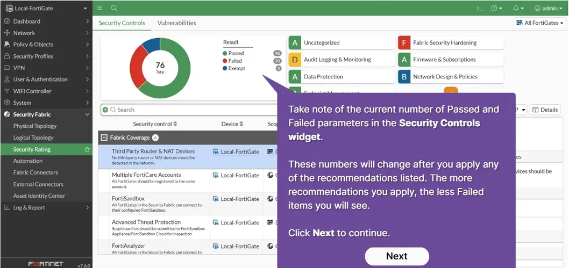Click Local-FortiGate device in FortiSandbox row
The image size is (569, 268).
point(236,199)
